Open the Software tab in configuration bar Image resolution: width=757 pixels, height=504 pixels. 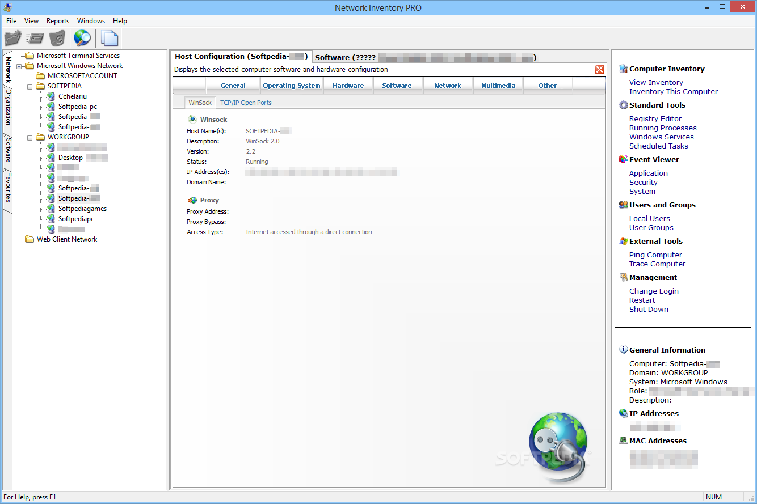click(x=397, y=86)
